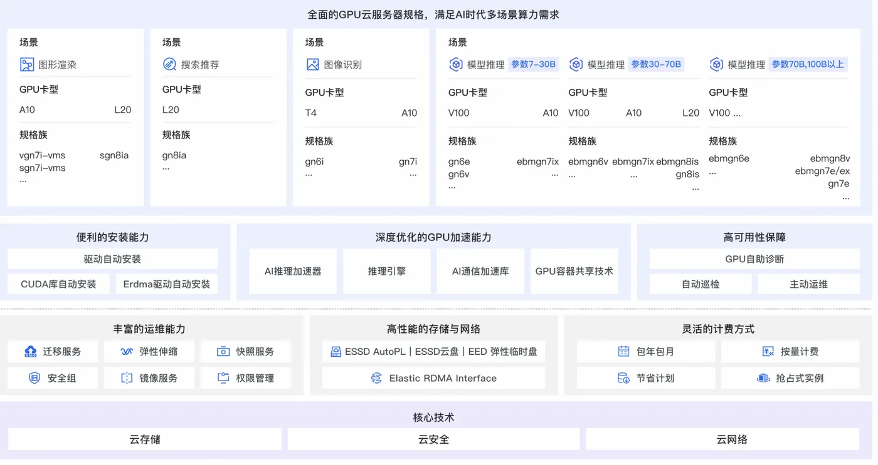Select the 按量计费 billing icon
Image resolution: width=878 pixels, height=465 pixels.
tap(768, 351)
